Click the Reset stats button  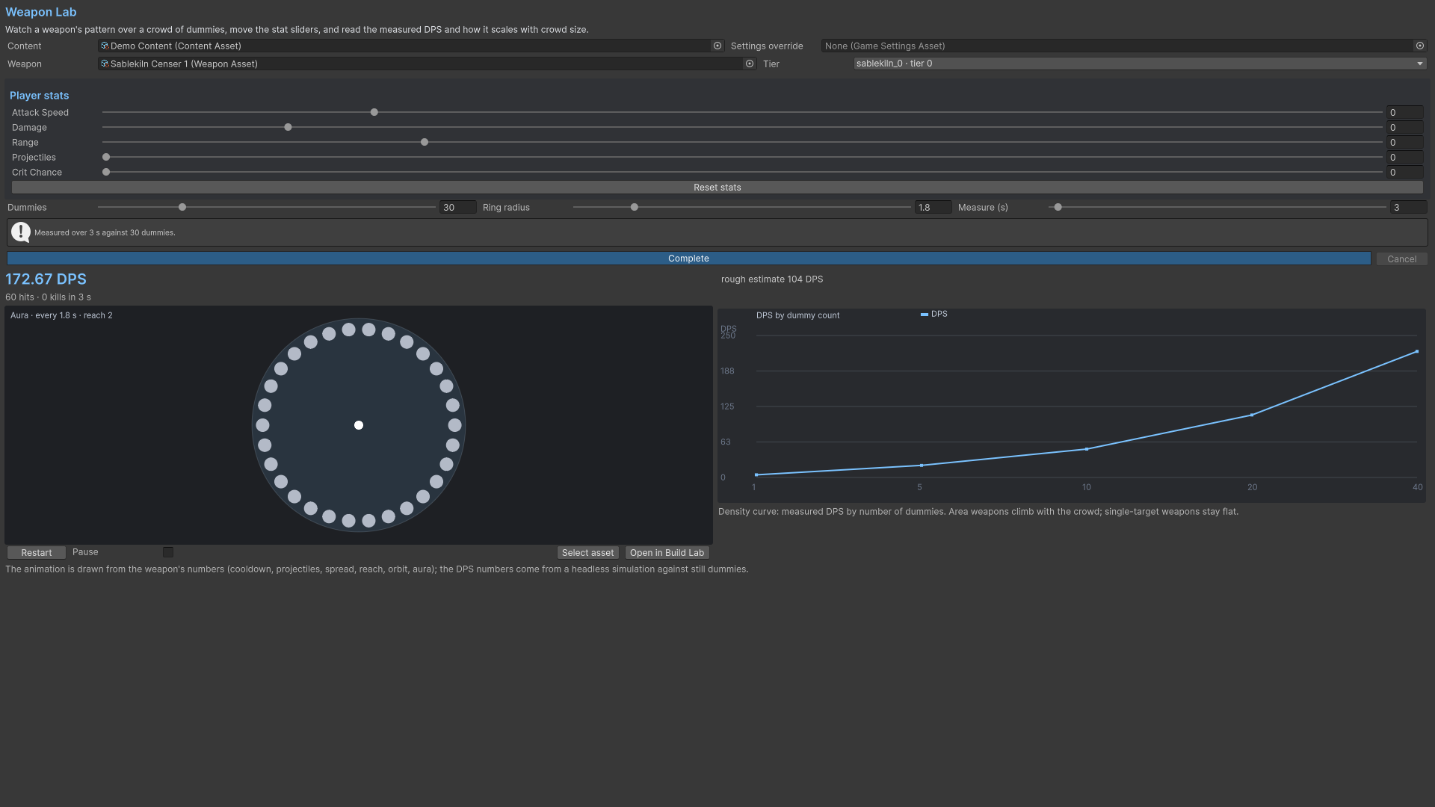click(x=717, y=188)
